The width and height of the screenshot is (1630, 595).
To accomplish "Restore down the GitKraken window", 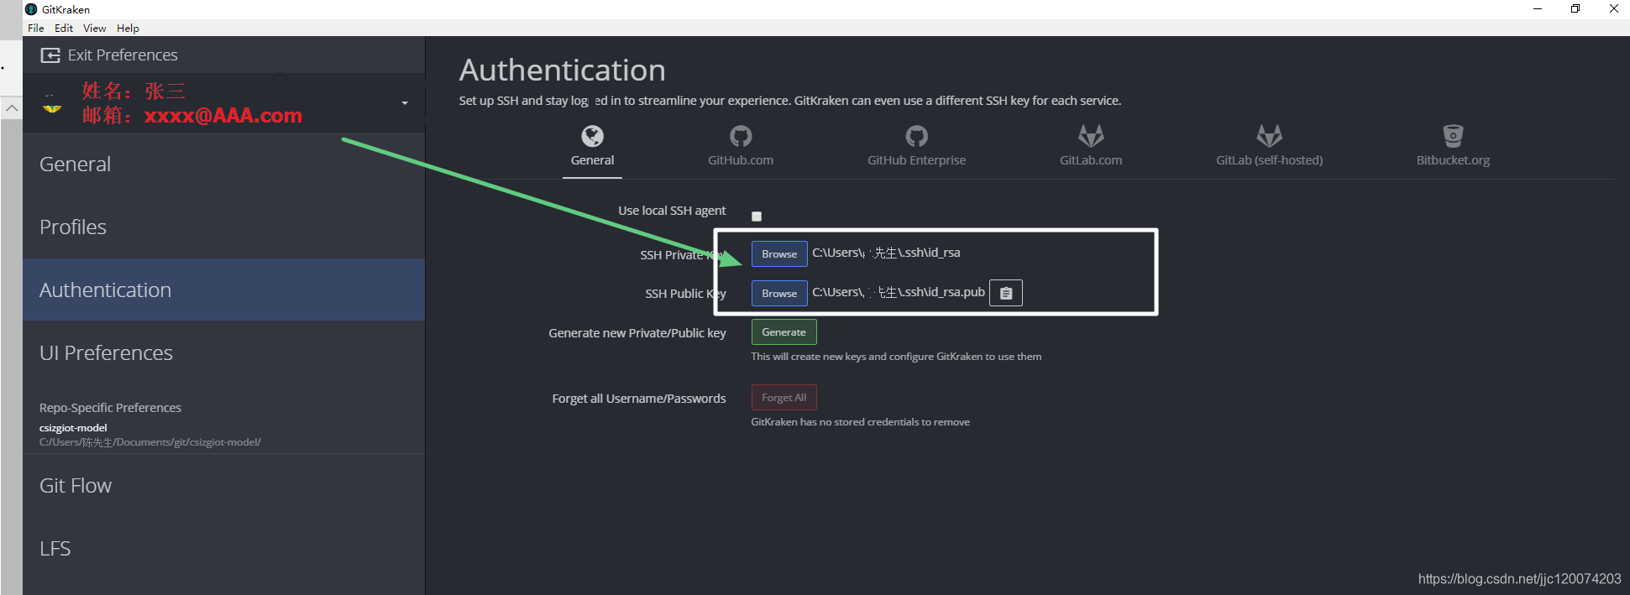I will tap(1575, 9).
